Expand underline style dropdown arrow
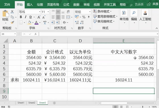159x108 pixels. 34,17
